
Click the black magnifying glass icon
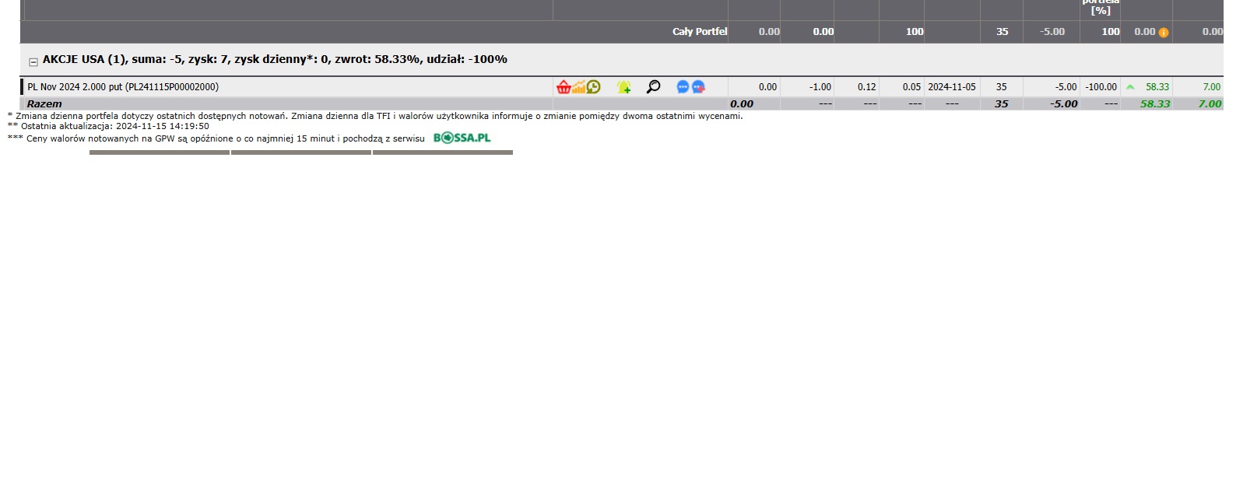[x=653, y=87]
